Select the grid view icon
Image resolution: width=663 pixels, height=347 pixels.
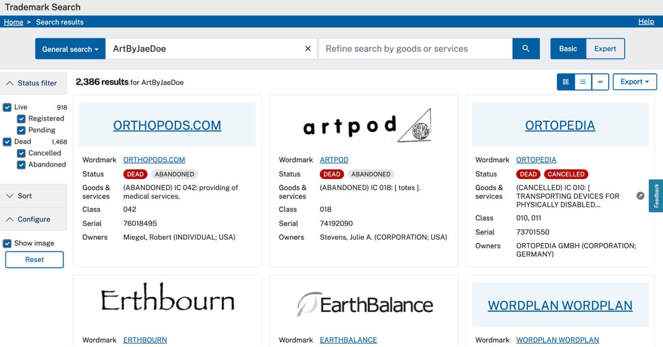pos(565,82)
